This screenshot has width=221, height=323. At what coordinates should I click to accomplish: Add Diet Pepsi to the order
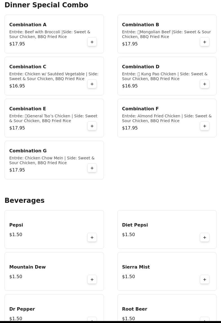[205, 238]
